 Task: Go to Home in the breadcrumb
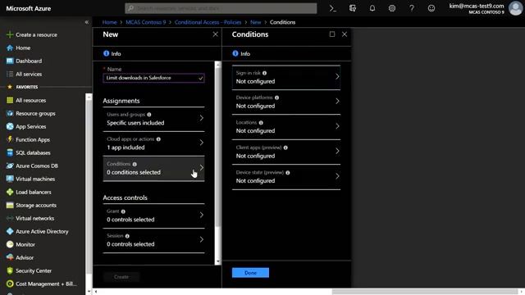(109, 22)
